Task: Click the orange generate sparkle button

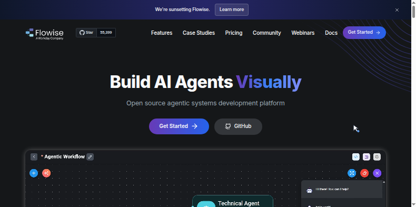Action: tap(46, 173)
